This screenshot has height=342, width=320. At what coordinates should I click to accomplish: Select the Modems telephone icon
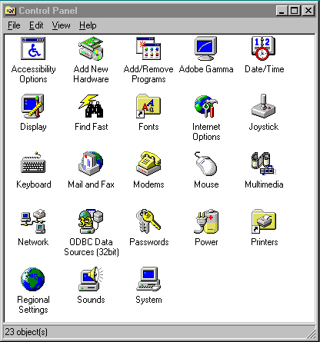click(x=148, y=164)
